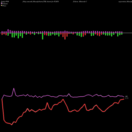The image size is (132, 132).
Task: Click the '1M' volume label at chart right
Action: click(126, 96)
